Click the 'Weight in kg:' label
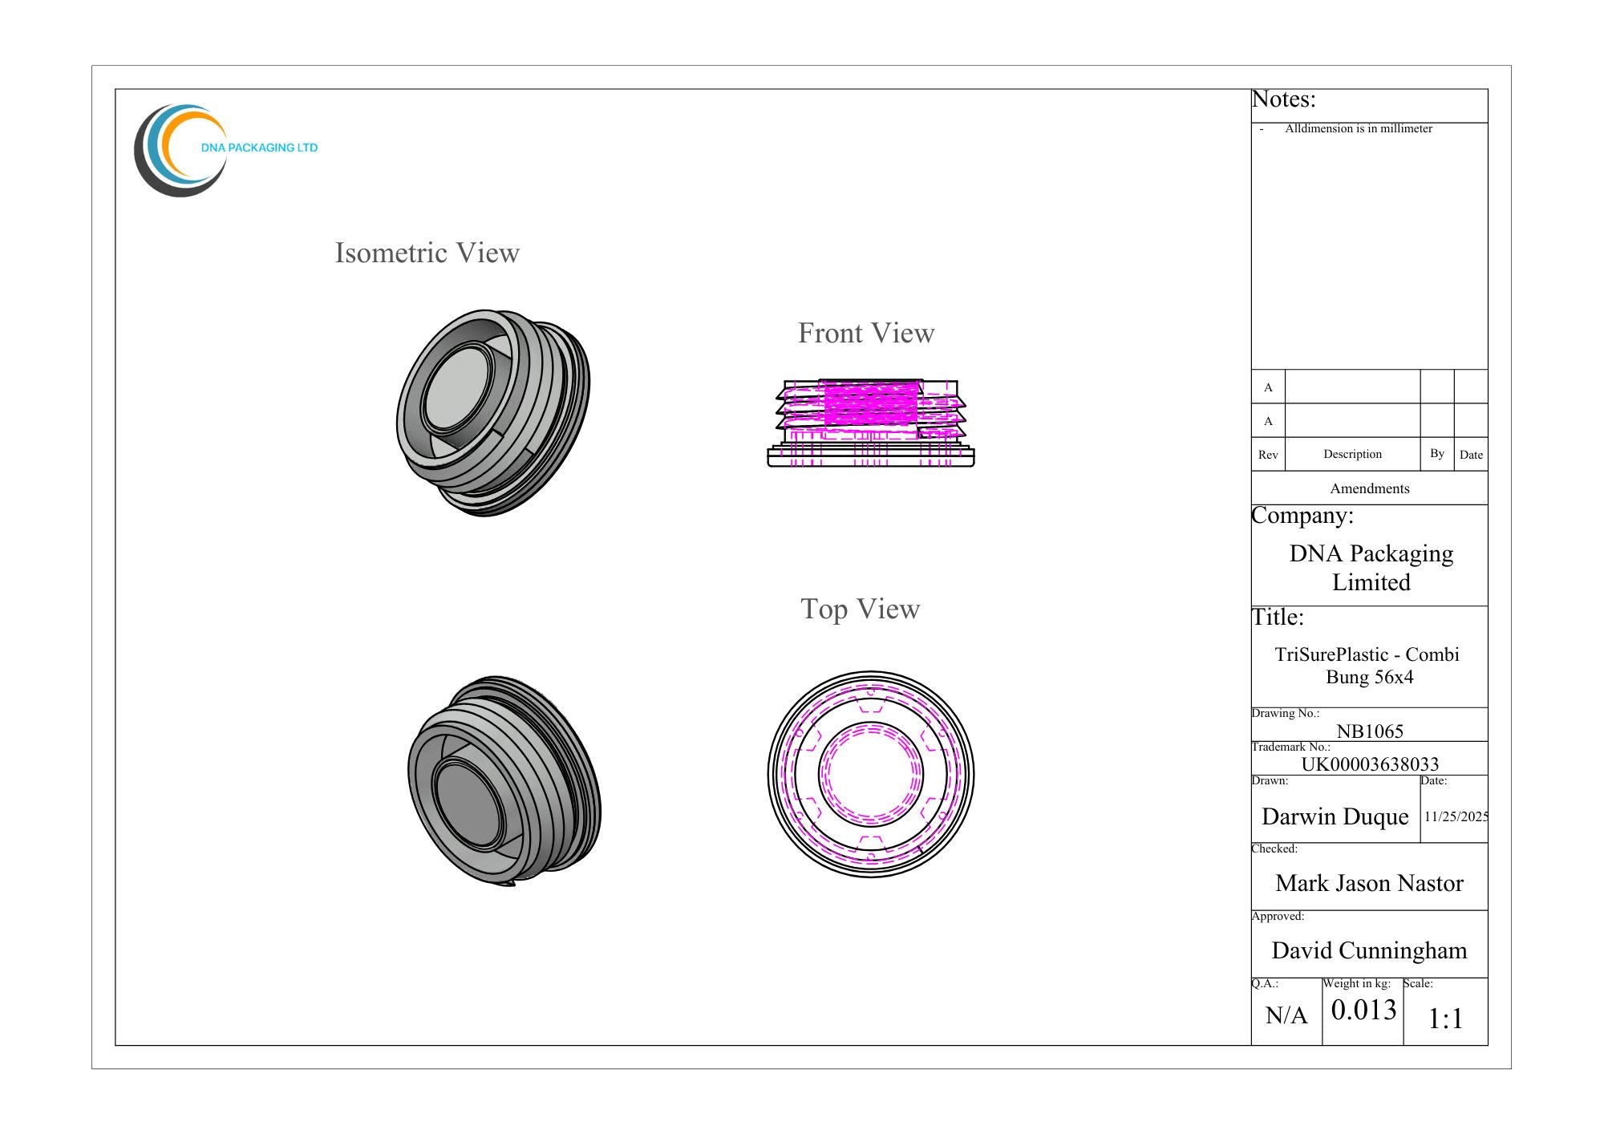The width and height of the screenshot is (1604, 1134). [1356, 983]
